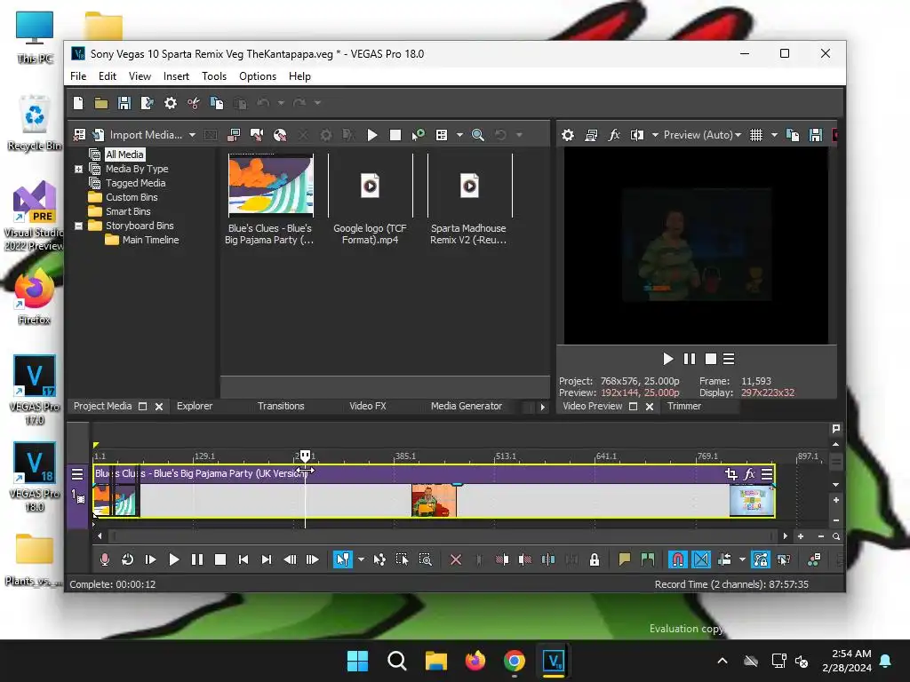This screenshot has width=910, height=682.
Task: Toggle Automatic Crossfades
Action: point(701,559)
